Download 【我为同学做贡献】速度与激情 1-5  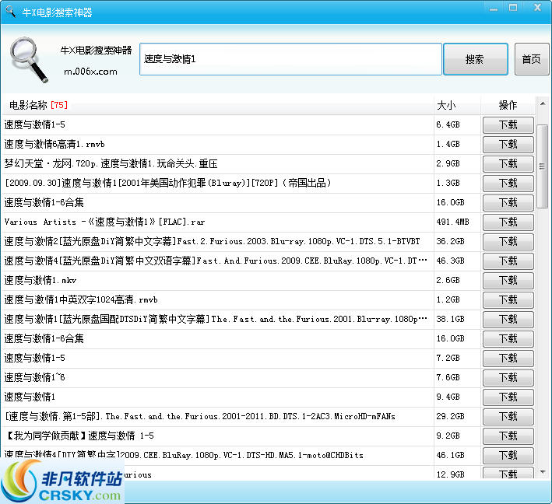pos(508,436)
